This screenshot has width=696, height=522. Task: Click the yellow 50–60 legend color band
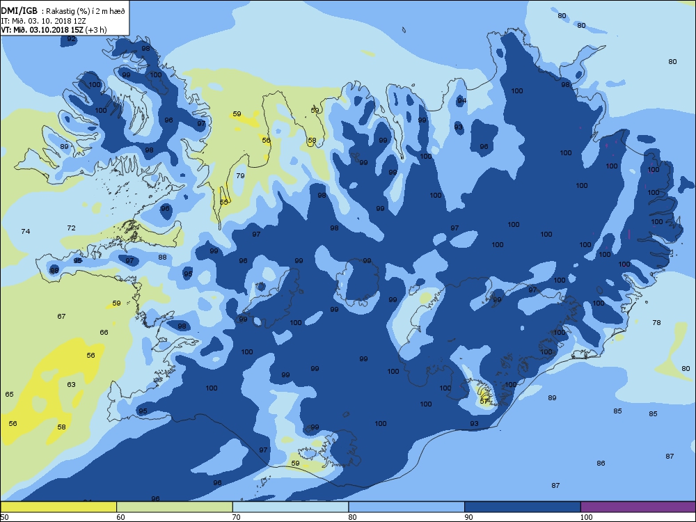(58, 507)
